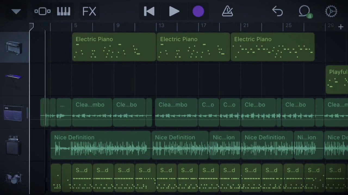This screenshot has height=195, width=348.
Task: Undo the last action
Action: (x=277, y=11)
